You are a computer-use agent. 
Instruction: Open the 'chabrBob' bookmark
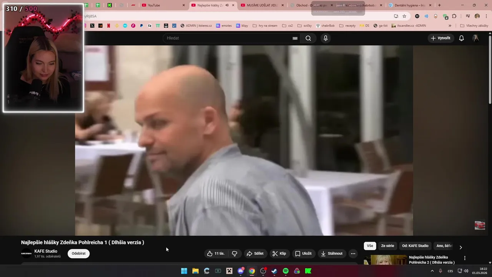(x=325, y=26)
